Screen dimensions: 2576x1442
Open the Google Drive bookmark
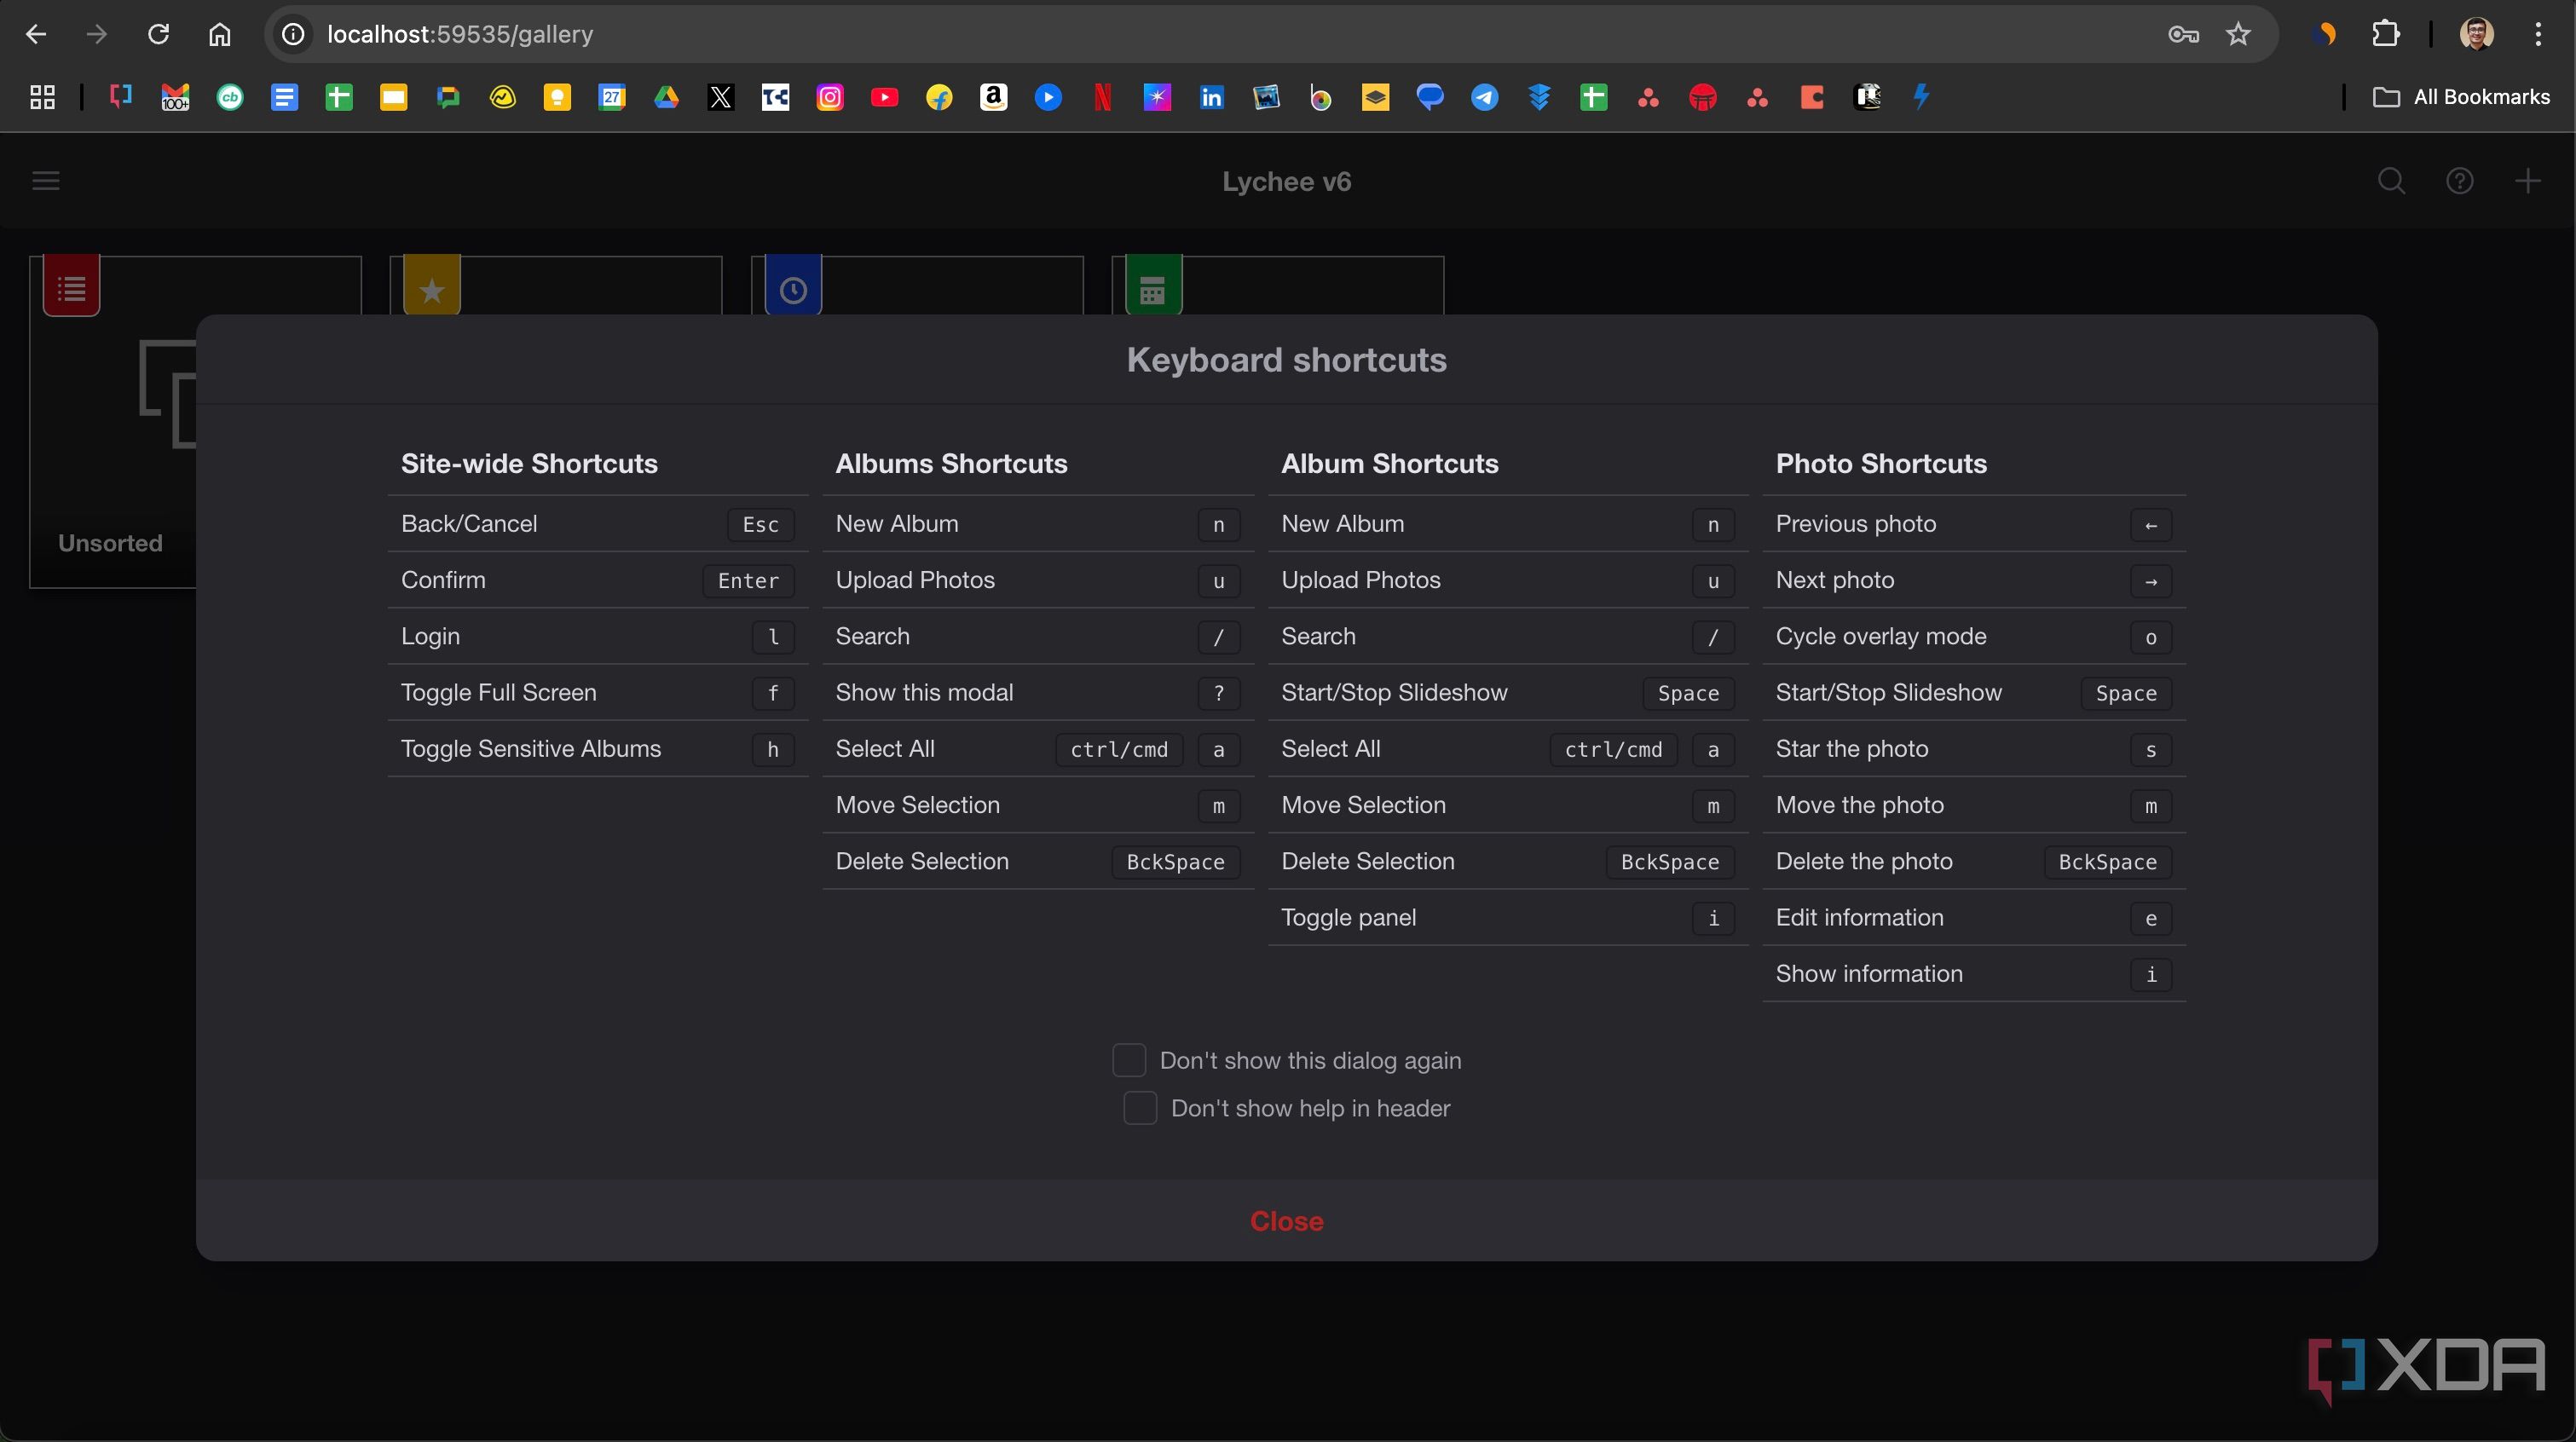click(x=666, y=97)
